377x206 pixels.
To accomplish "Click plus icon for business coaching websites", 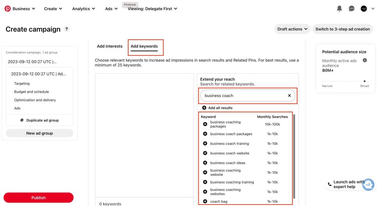I will coord(205,192).
